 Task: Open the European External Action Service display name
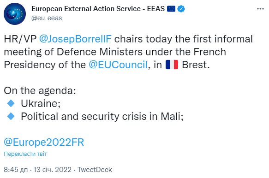98,9
